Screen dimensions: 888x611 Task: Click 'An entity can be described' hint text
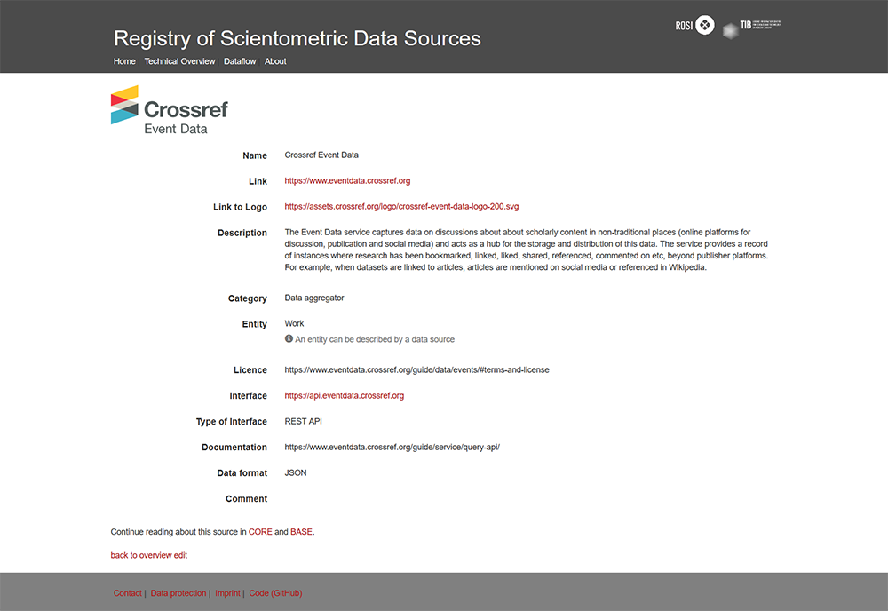point(375,339)
